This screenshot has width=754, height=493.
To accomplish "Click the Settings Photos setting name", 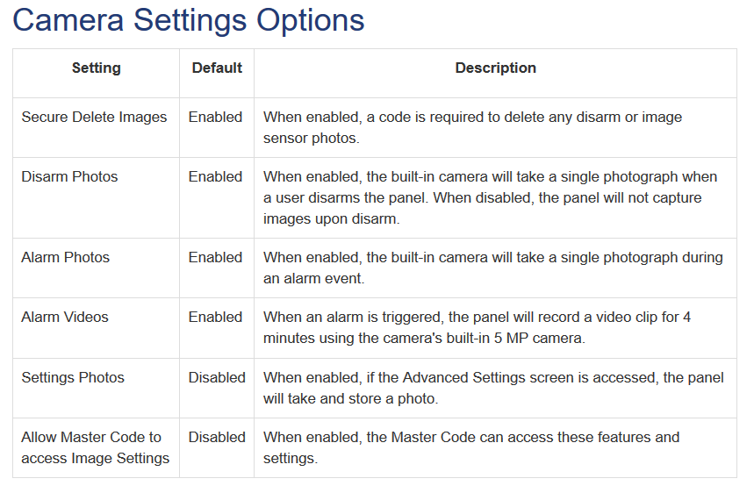I will coord(73,378).
